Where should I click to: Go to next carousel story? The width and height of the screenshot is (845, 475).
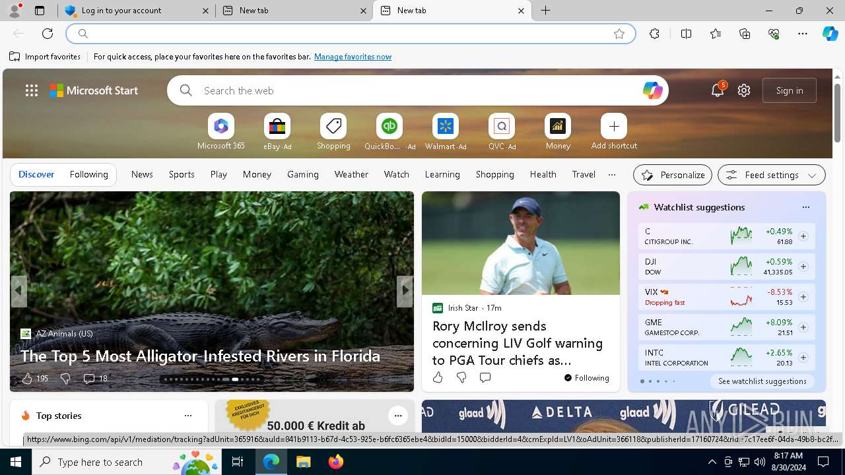click(405, 291)
